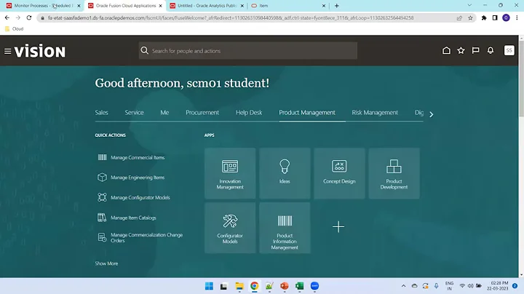Switch to the Procurement tab
This screenshot has width=524, height=294.
click(202, 113)
